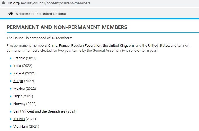
Task: Open the France member link
Action: 64,46
